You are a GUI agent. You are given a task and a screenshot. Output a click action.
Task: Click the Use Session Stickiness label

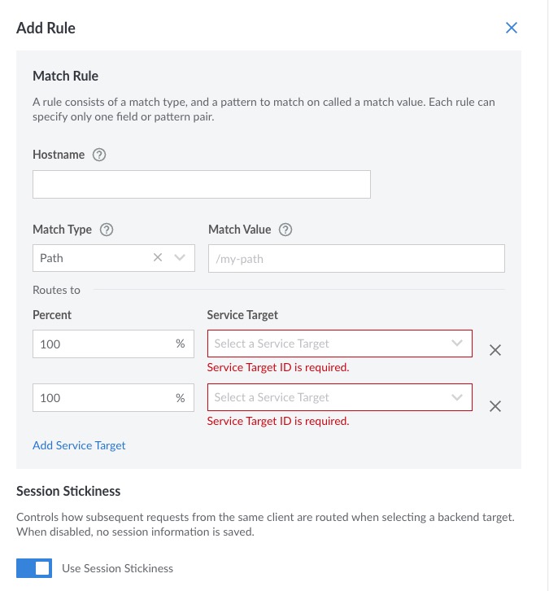click(x=117, y=568)
